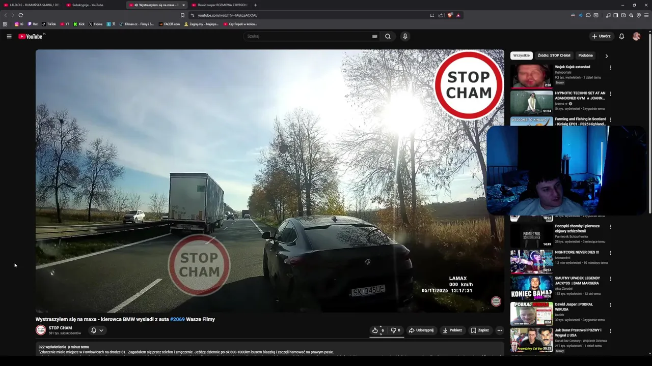Switch to Dawid Jasper ROZMOWA Z RYBSON tab
Image resolution: width=652 pixels, height=366 pixels.
click(219, 5)
